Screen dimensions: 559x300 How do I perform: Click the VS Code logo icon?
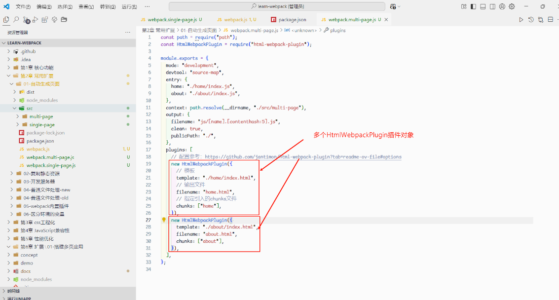coord(6,6)
